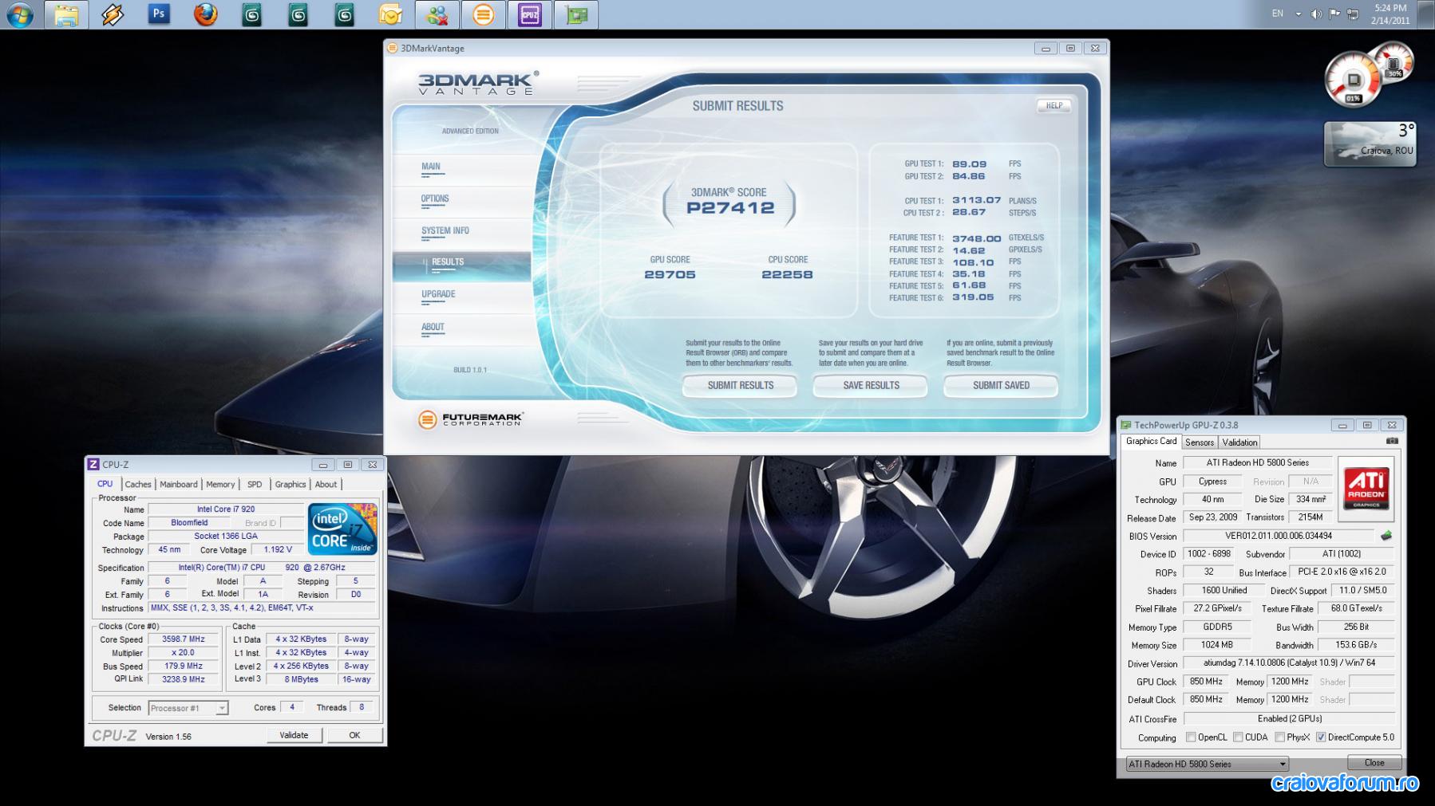This screenshot has height=806, width=1435.
Task: Click the Futuremark Corporation logo
Action: click(471, 419)
